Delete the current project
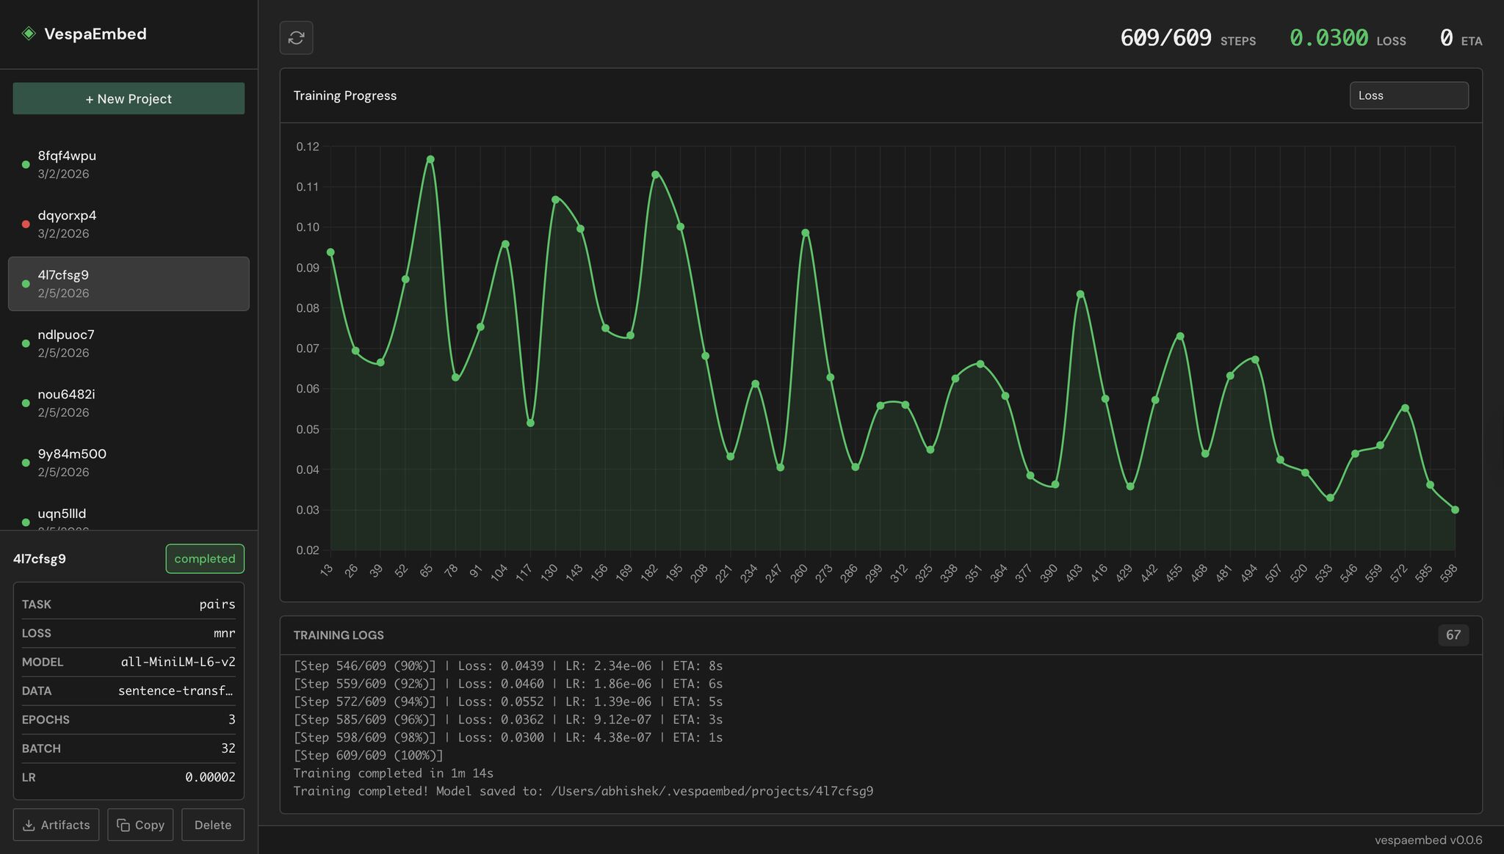 point(213,825)
